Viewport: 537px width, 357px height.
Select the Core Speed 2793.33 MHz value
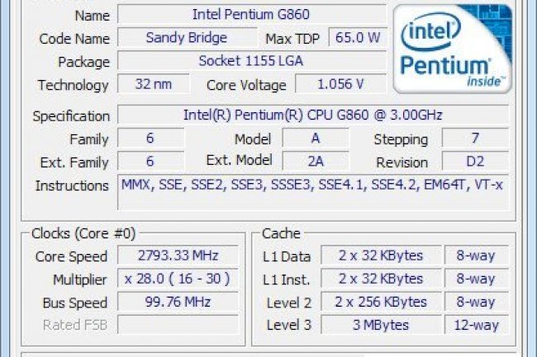point(178,256)
